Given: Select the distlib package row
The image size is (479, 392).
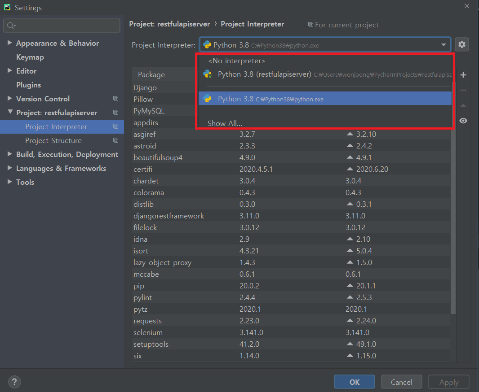Looking at the screenshot, I should pos(292,204).
